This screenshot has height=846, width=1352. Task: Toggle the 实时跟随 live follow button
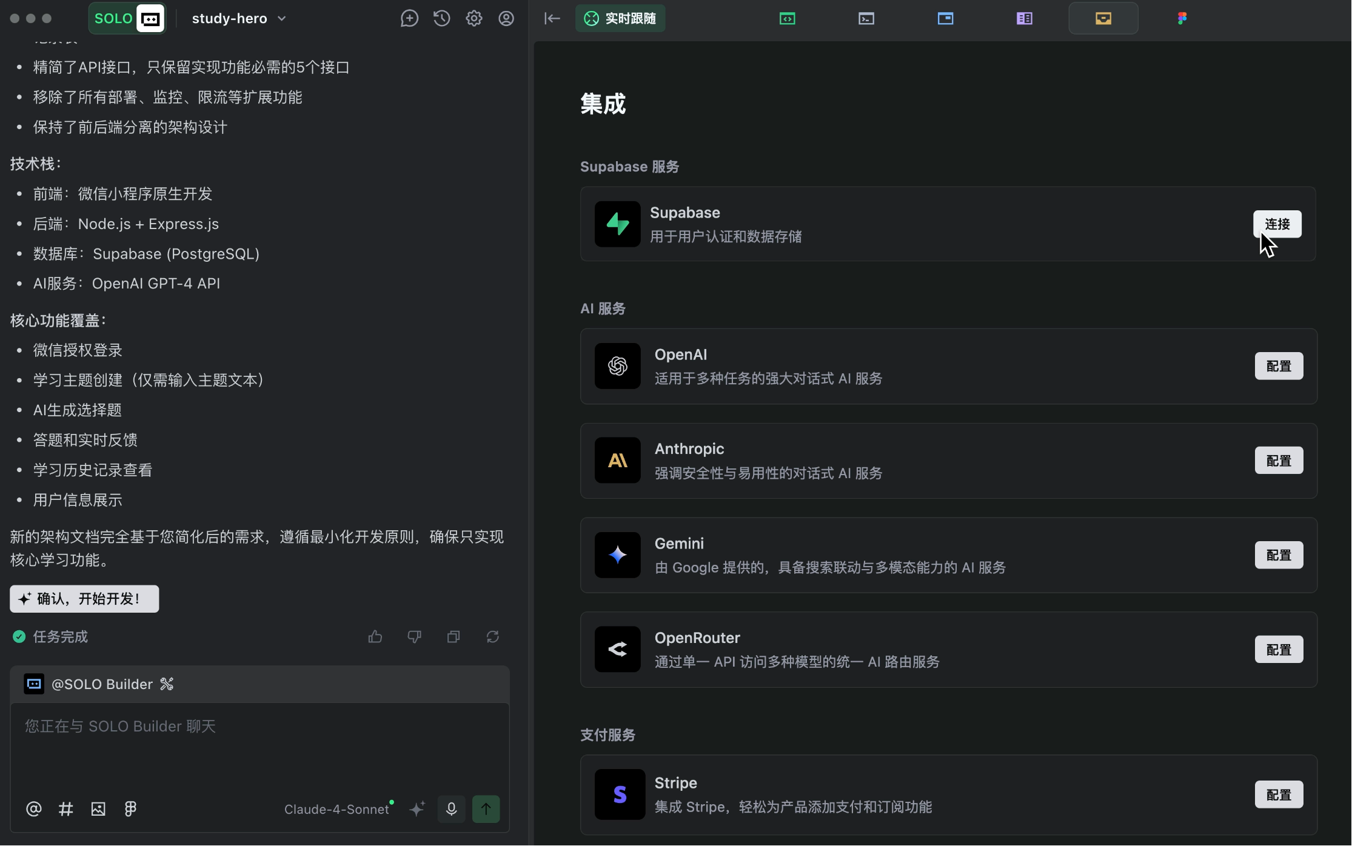click(x=620, y=18)
